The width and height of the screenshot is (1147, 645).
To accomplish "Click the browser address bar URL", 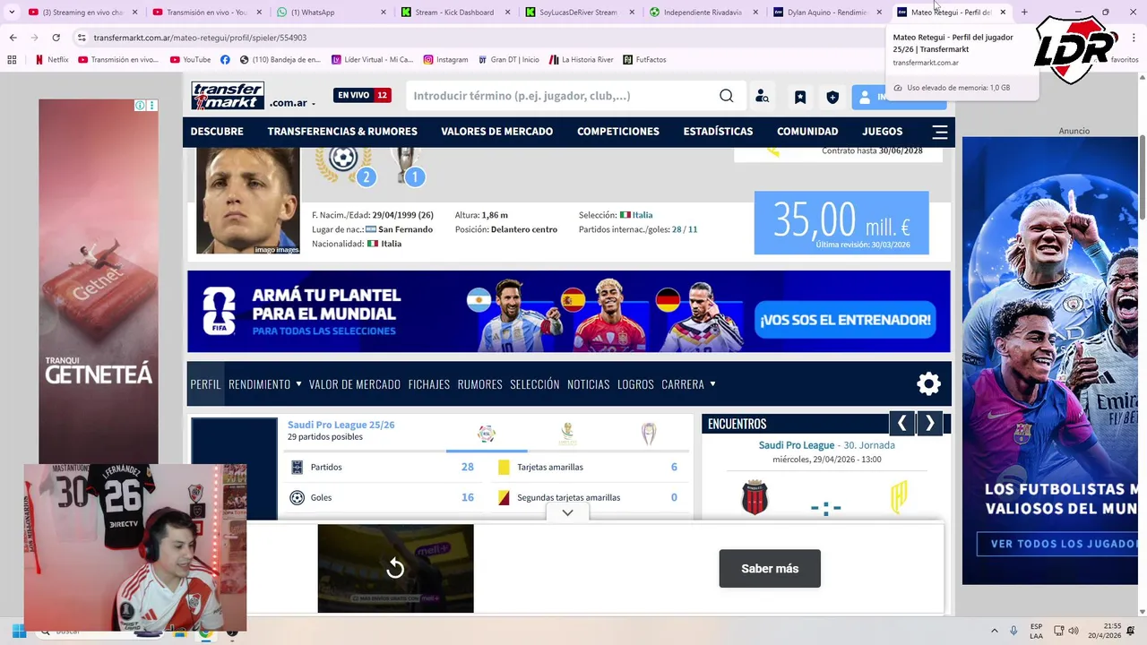I will [x=200, y=38].
